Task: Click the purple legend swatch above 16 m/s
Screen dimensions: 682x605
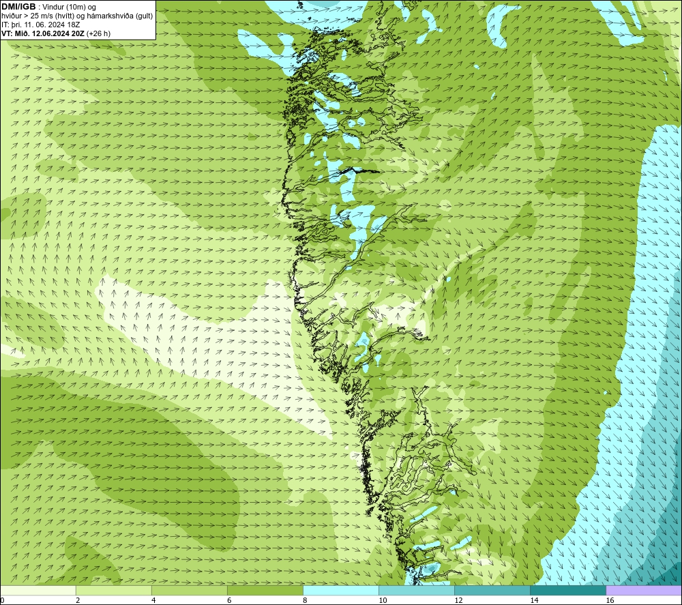Action: coord(644,590)
